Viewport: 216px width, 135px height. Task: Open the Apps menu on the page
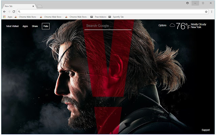click(25, 26)
